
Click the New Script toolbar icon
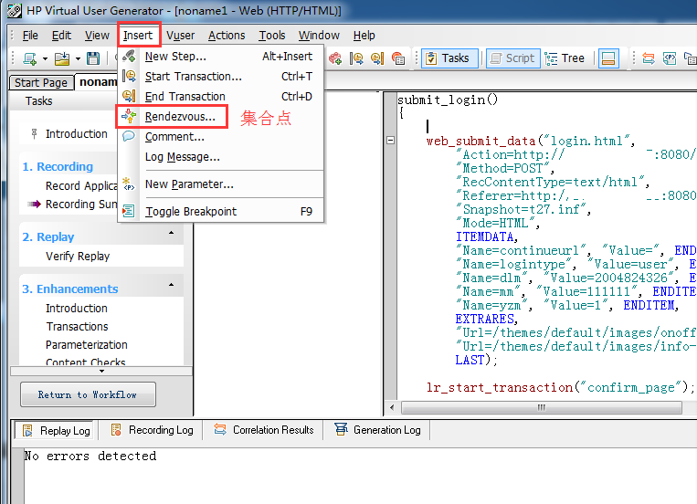pos(30,58)
